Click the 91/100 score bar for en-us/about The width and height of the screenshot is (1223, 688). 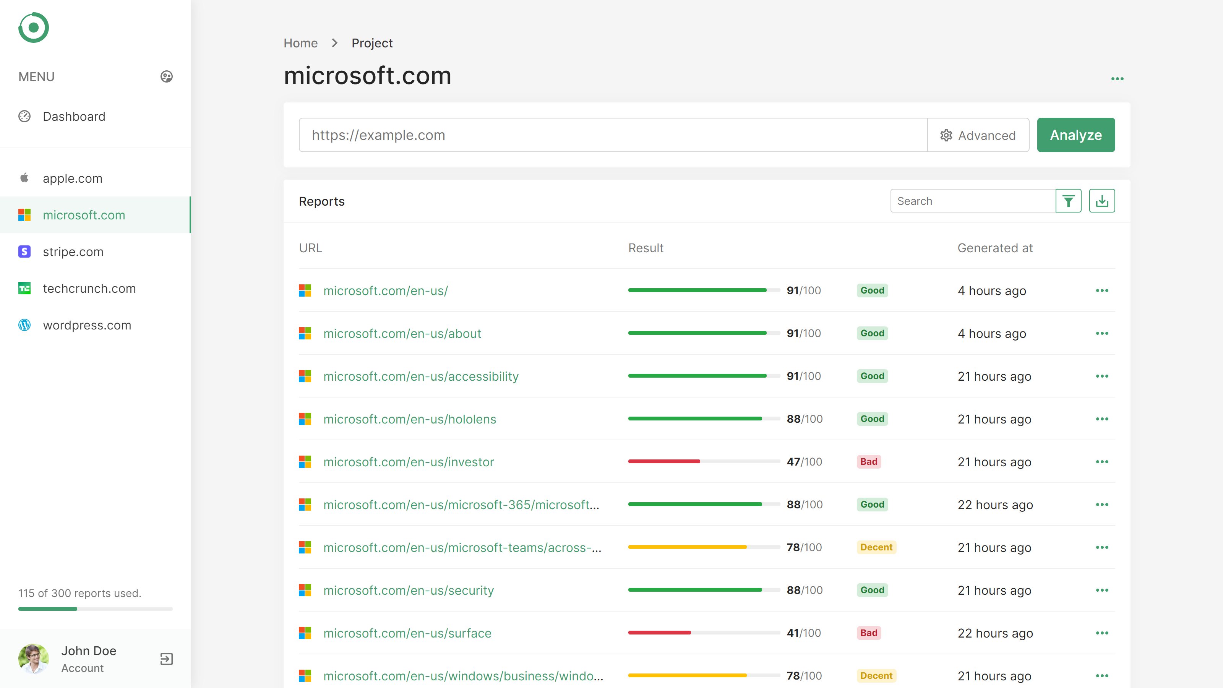click(x=704, y=333)
